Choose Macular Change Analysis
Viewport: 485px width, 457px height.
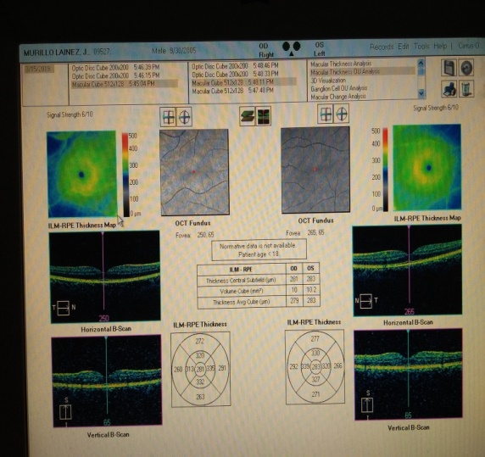click(338, 97)
